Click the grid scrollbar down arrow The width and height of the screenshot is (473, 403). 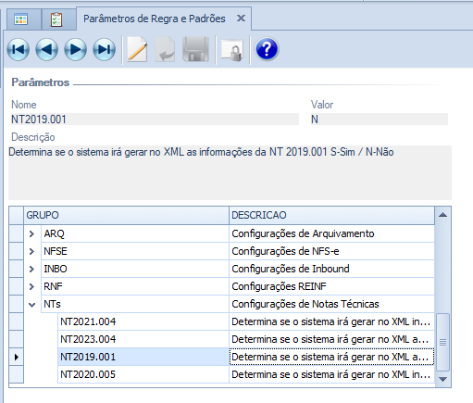click(x=442, y=379)
